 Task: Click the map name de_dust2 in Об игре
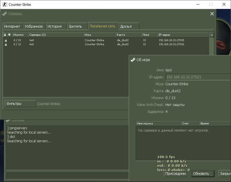coord(173,91)
